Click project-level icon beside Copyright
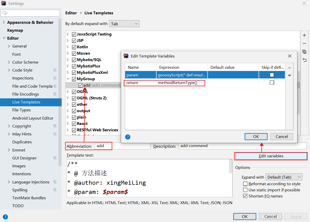The image size is (310, 222). point(55,126)
